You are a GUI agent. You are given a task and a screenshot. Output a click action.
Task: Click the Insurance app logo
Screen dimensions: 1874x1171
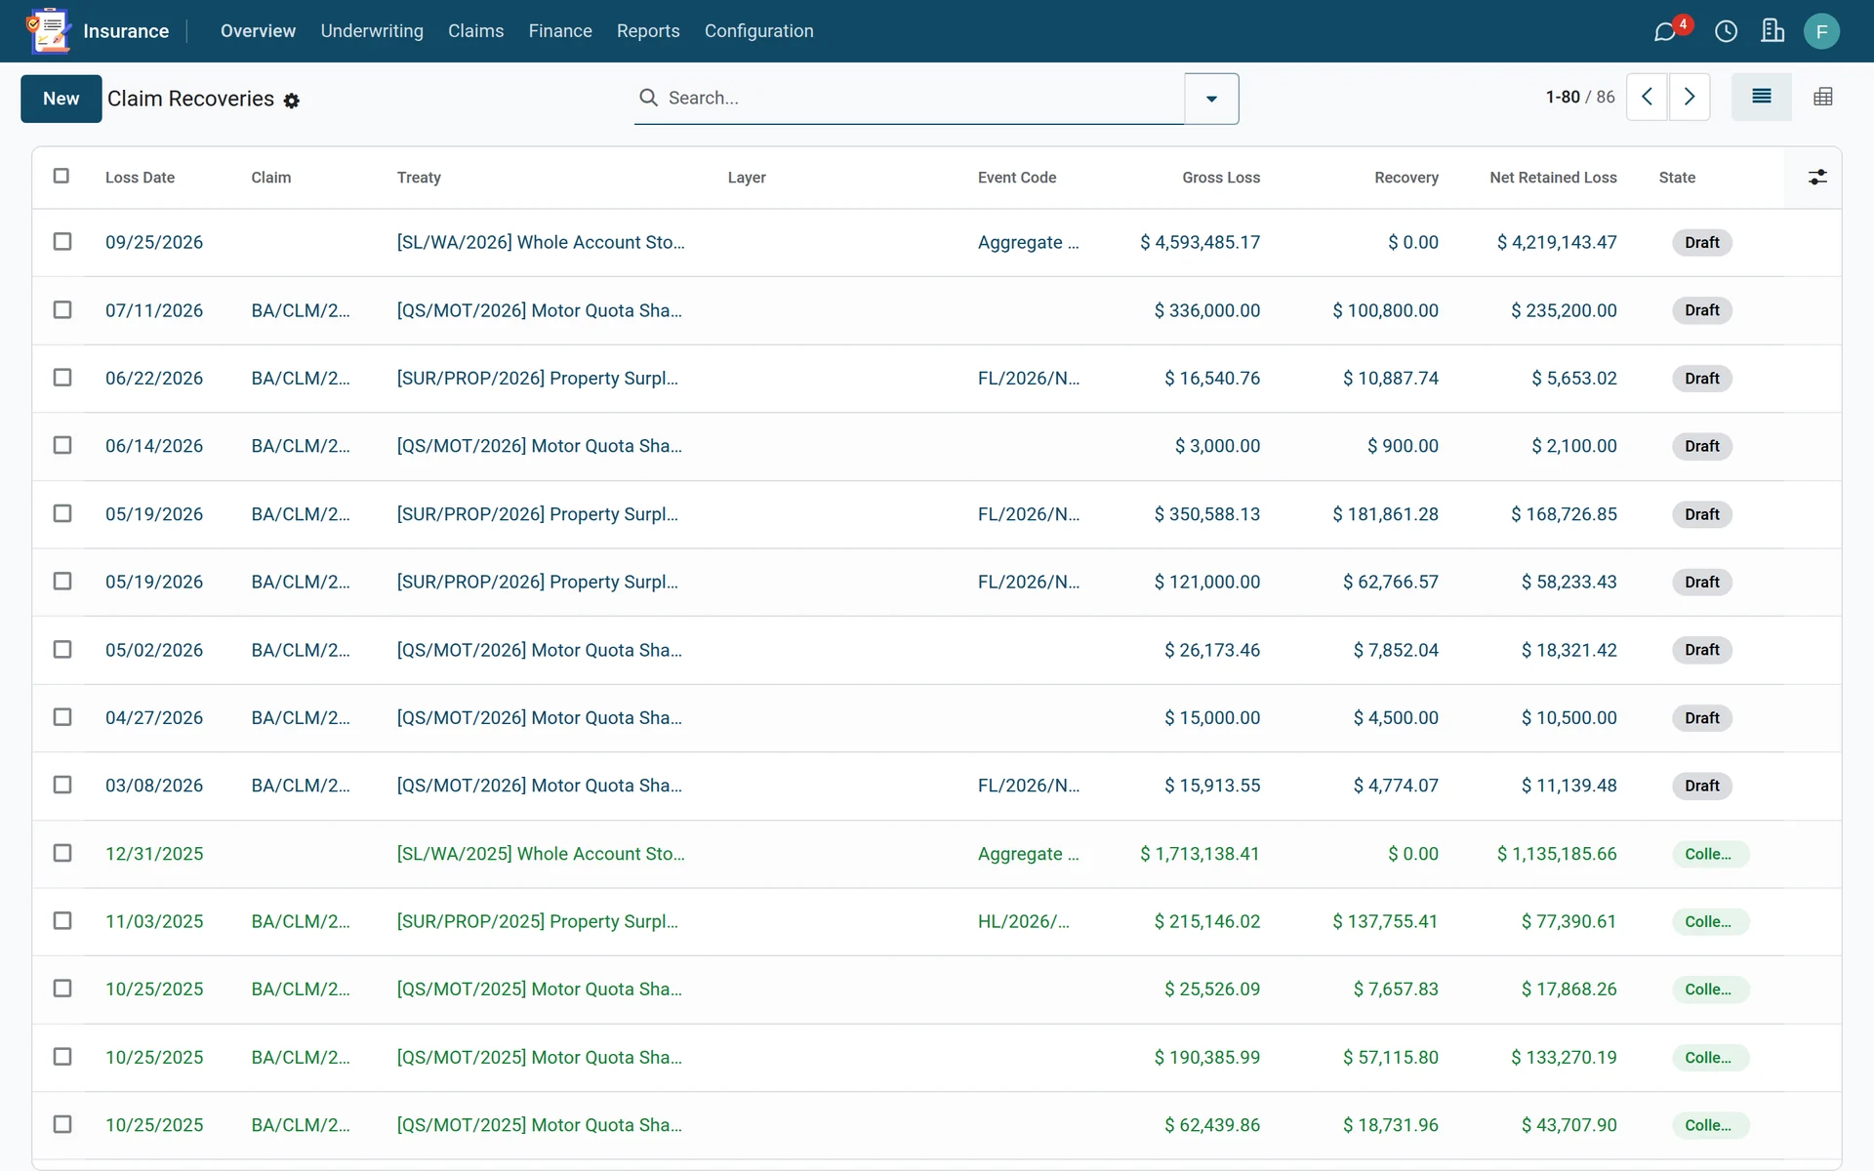point(48,31)
